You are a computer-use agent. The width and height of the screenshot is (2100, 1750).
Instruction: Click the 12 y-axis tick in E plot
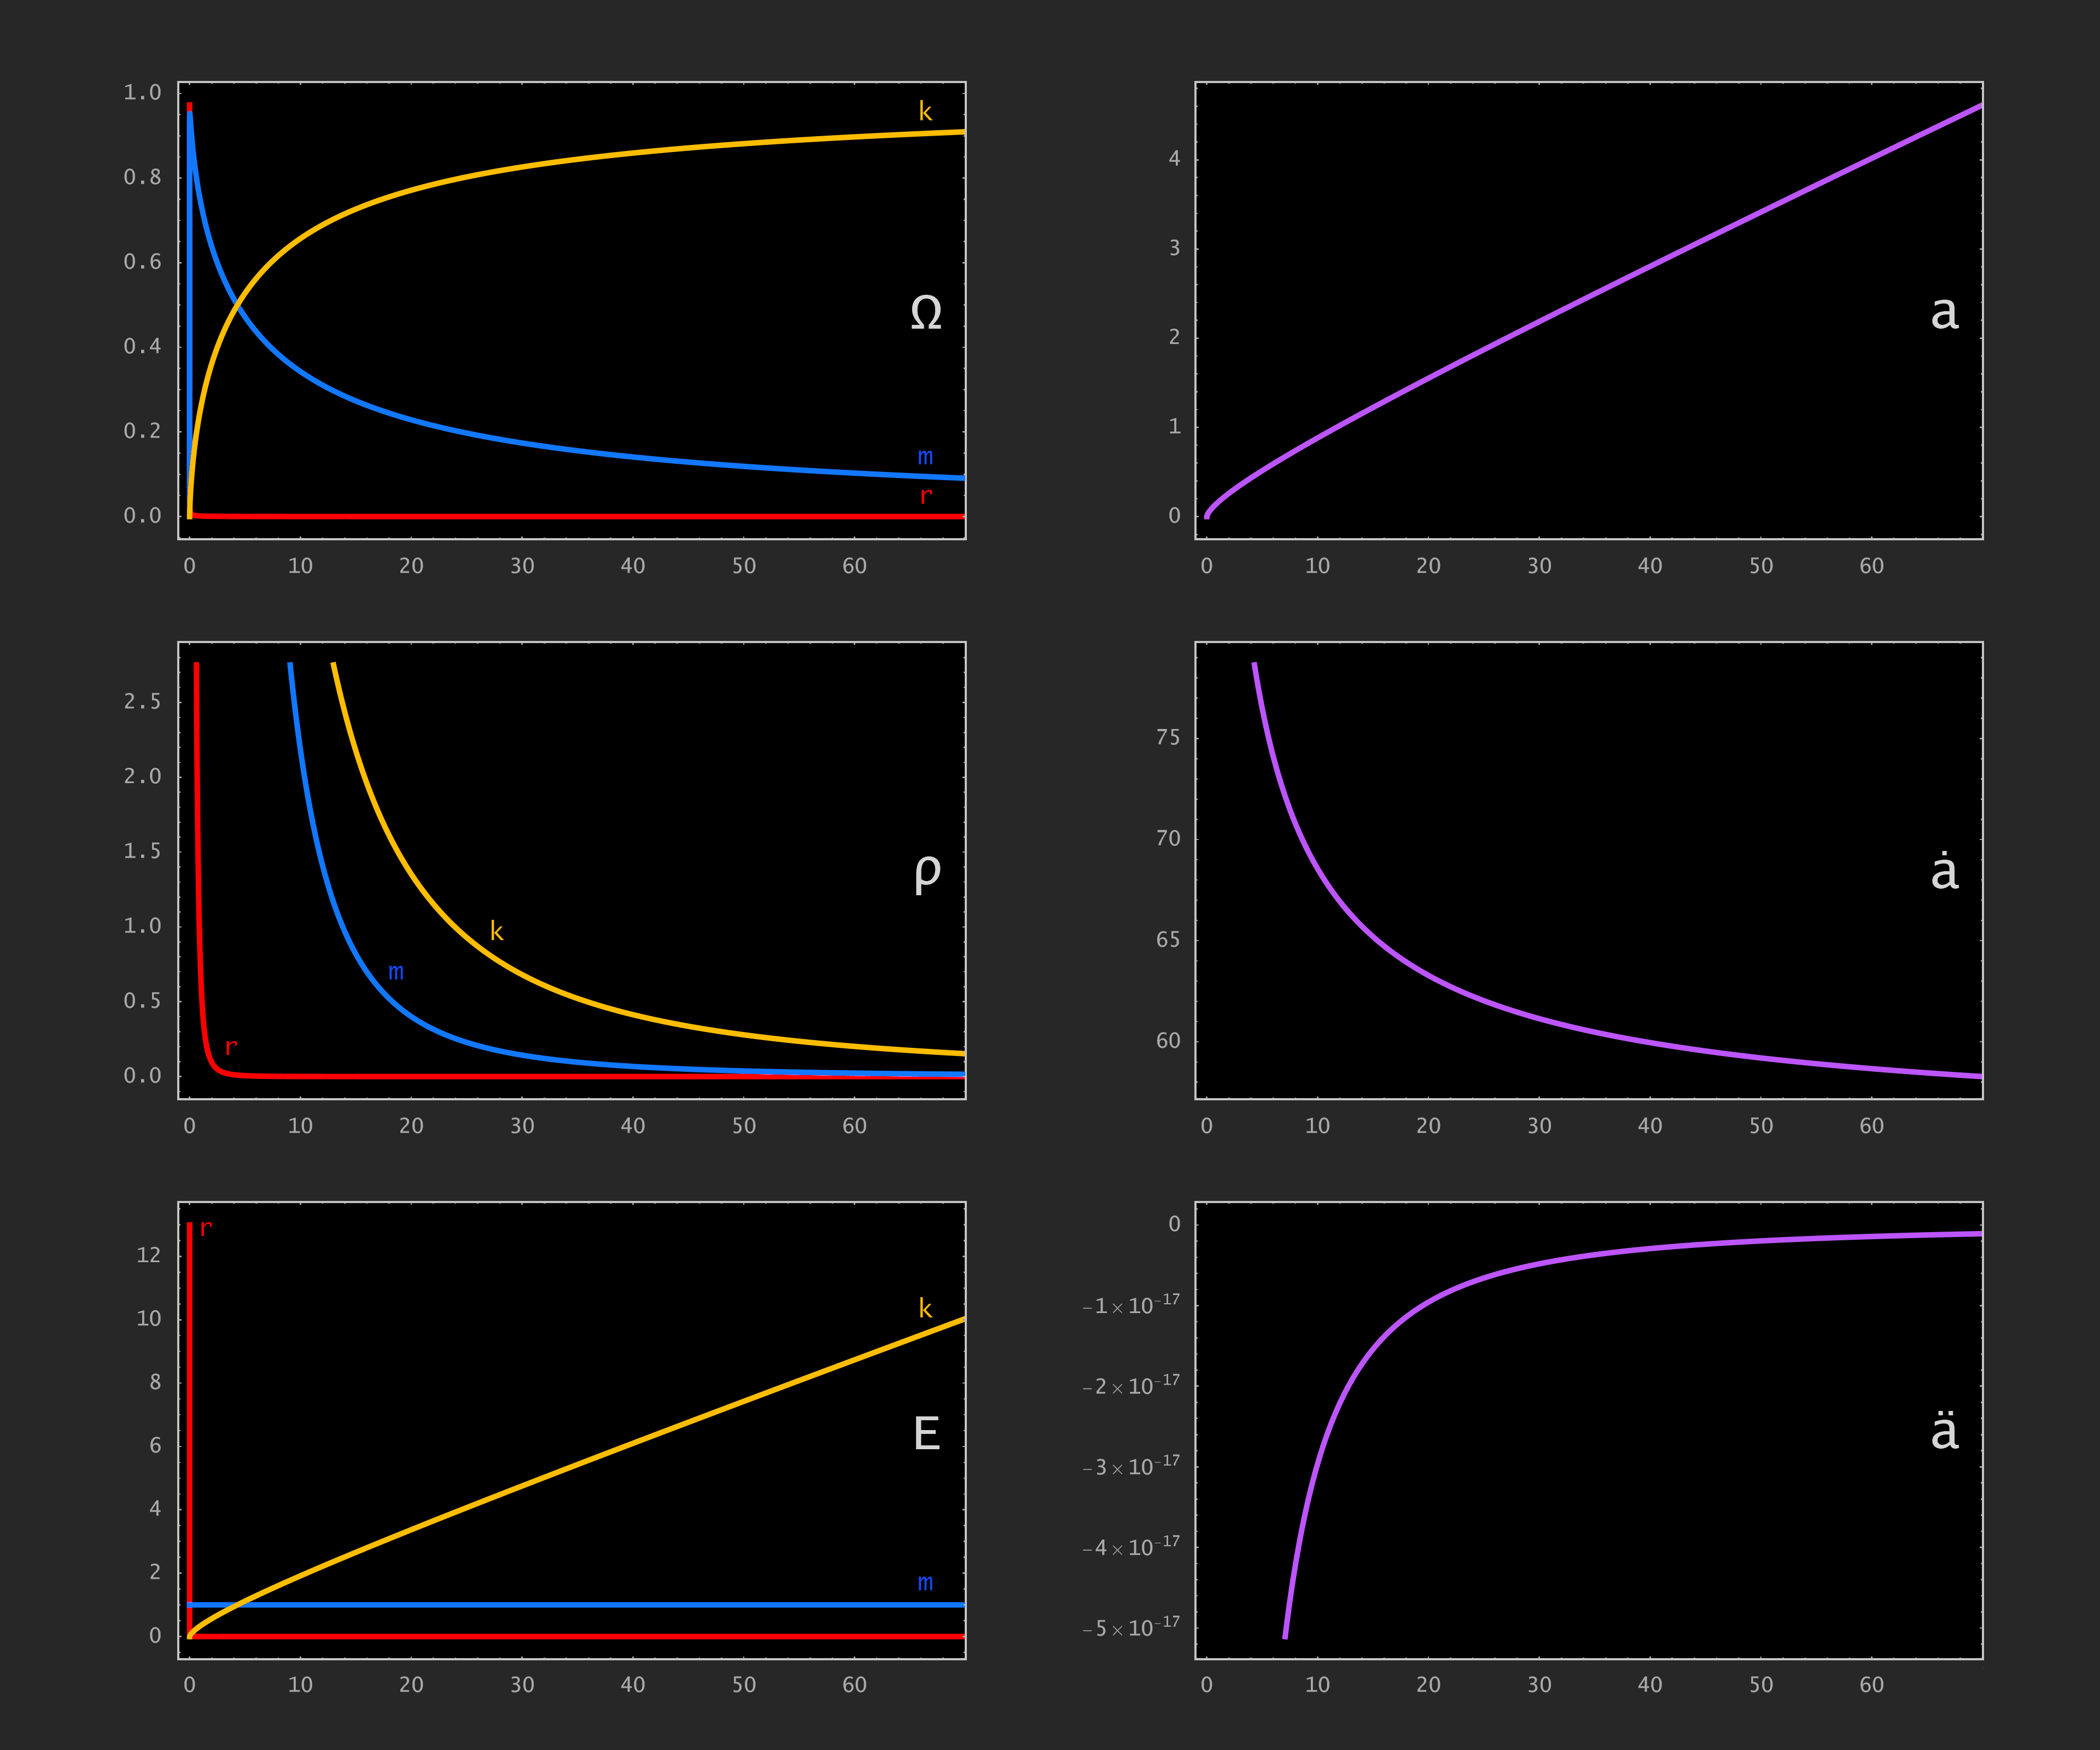(x=148, y=1254)
